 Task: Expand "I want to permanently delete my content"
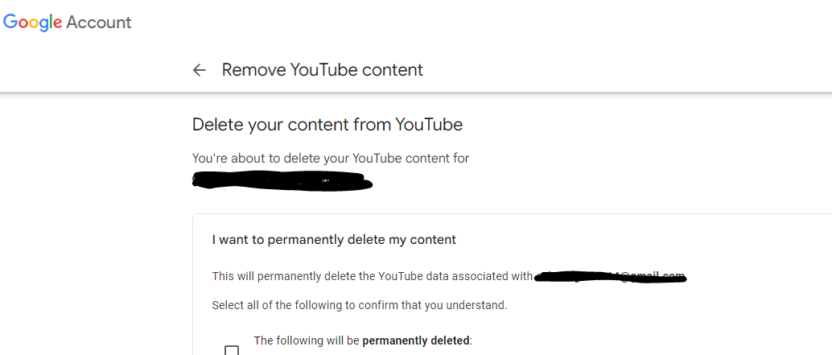334,240
